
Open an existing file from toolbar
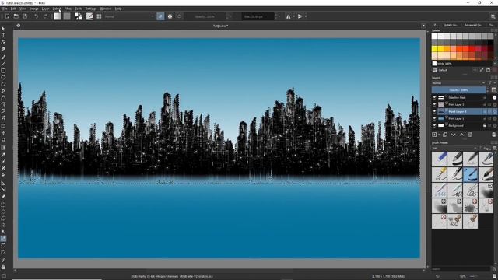(x=16, y=16)
